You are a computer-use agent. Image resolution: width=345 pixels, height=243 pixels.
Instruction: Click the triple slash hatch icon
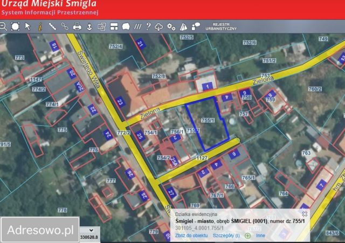(x=138, y=27)
